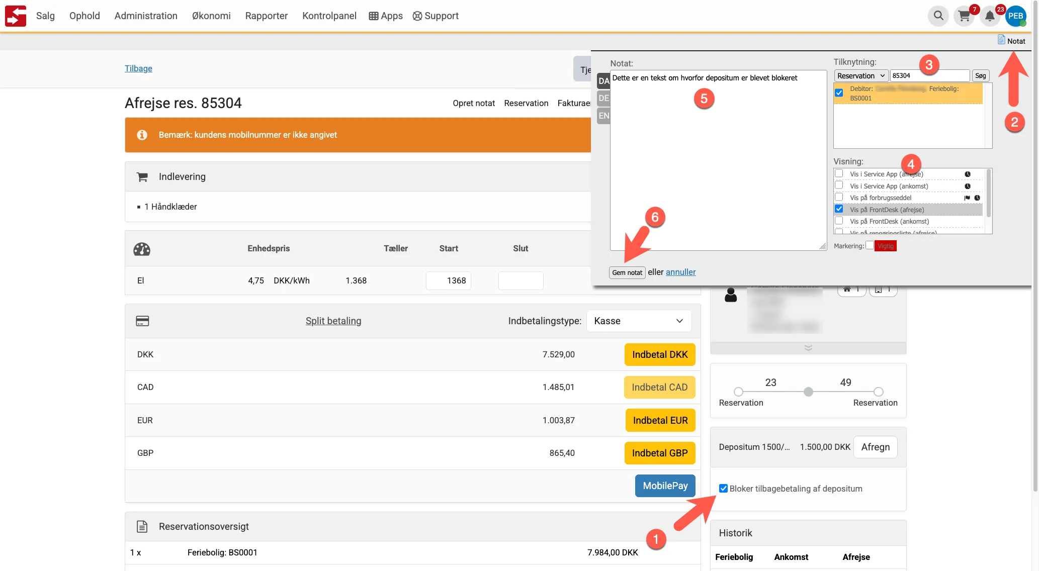Image resolution: width=1039 pixels, height=571 pixels.
Task: Click the Apps grid icon
Action: point(373,16)
